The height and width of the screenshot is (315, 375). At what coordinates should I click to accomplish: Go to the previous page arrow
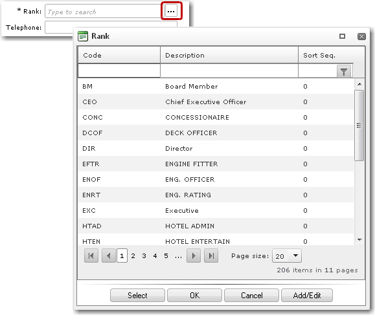pyautogui.click(x=109, y=255)
